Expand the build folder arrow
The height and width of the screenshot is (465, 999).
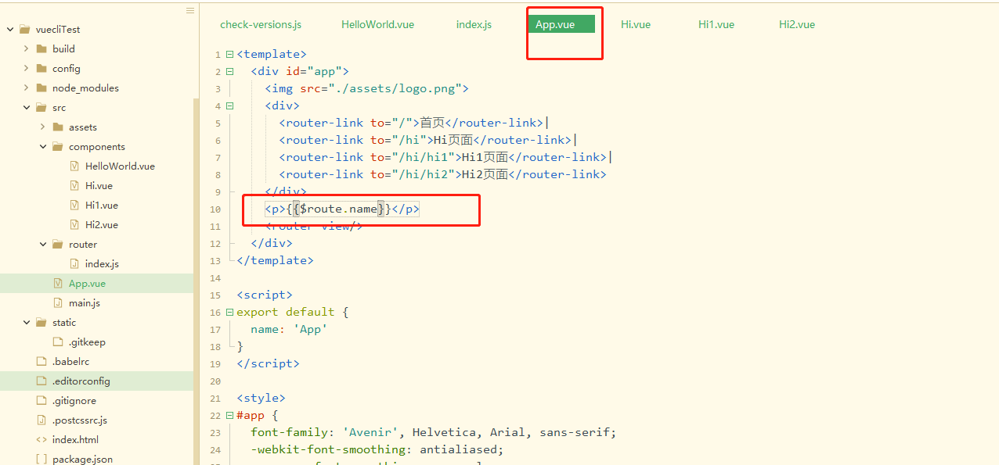26,48
